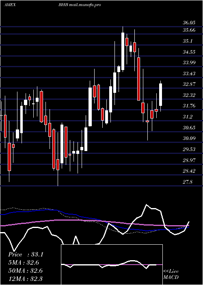Click the 35.1 price axis label

188,41
